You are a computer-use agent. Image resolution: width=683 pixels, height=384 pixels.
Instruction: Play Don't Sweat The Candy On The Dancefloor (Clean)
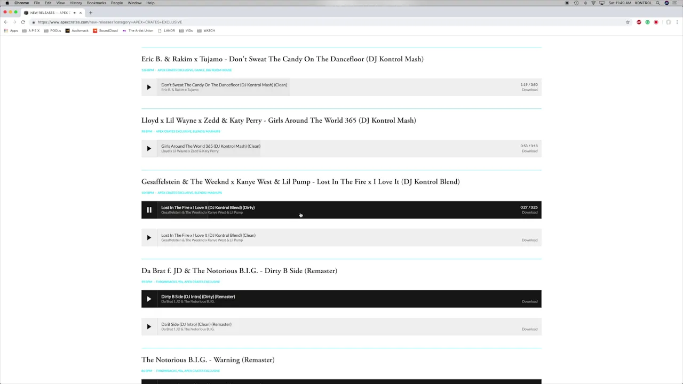149,87
